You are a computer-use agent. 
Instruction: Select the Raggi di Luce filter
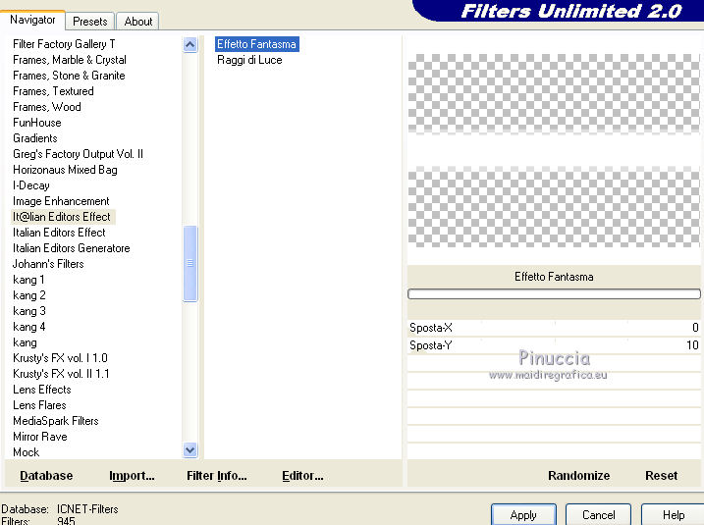tap(249, 60)
